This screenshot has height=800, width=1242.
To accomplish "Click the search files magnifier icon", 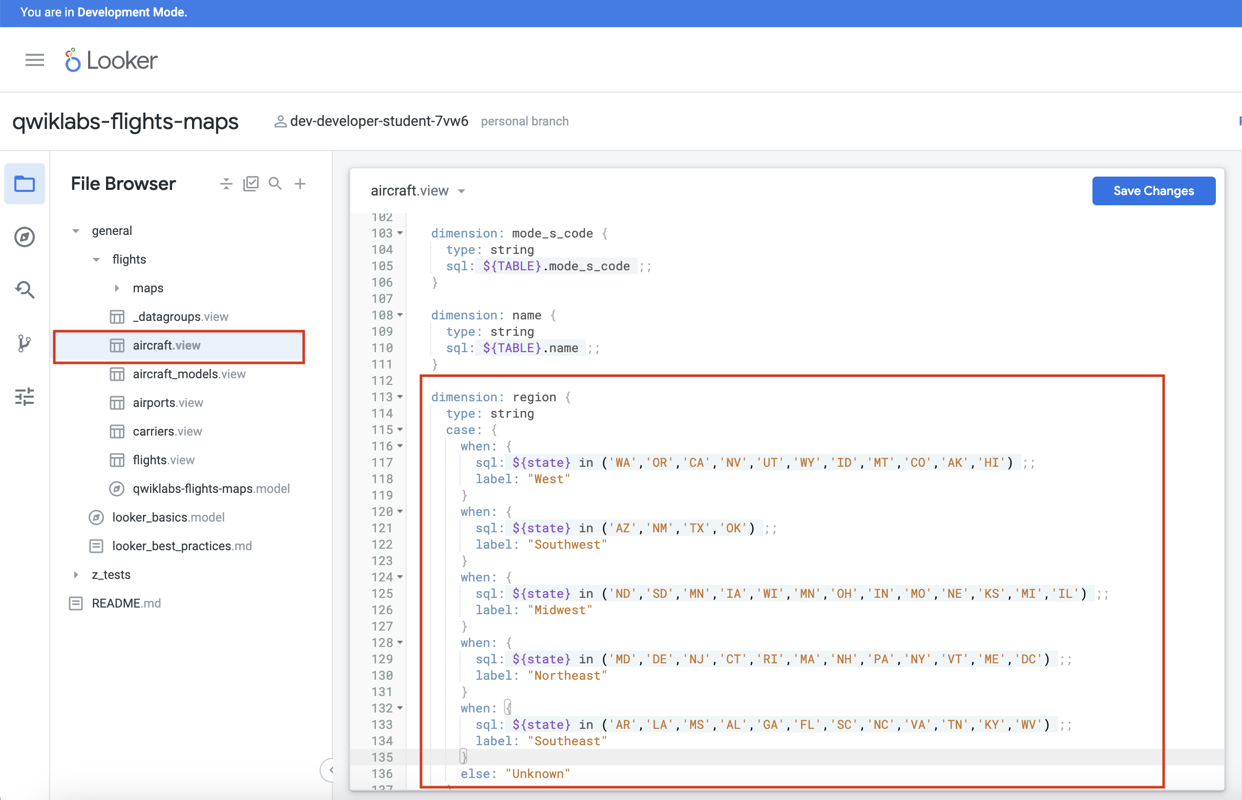I will 276,184.
